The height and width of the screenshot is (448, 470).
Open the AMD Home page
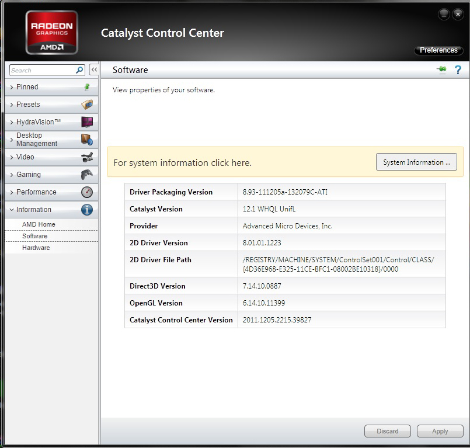pos(39,224)
